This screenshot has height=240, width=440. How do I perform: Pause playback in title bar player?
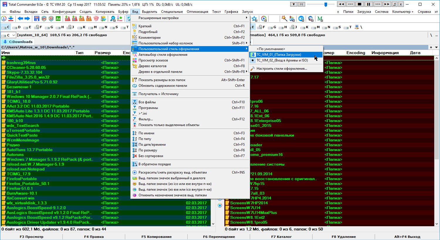[x=368, y=4]
